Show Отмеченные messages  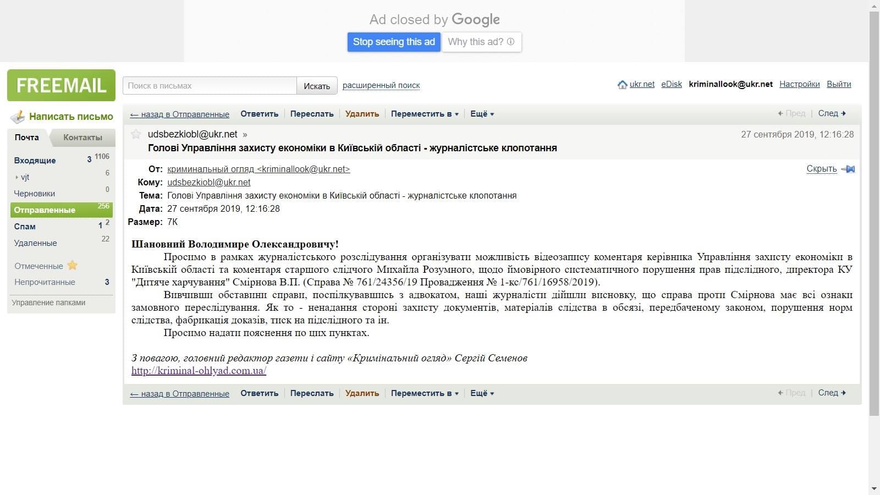point(38,266)
